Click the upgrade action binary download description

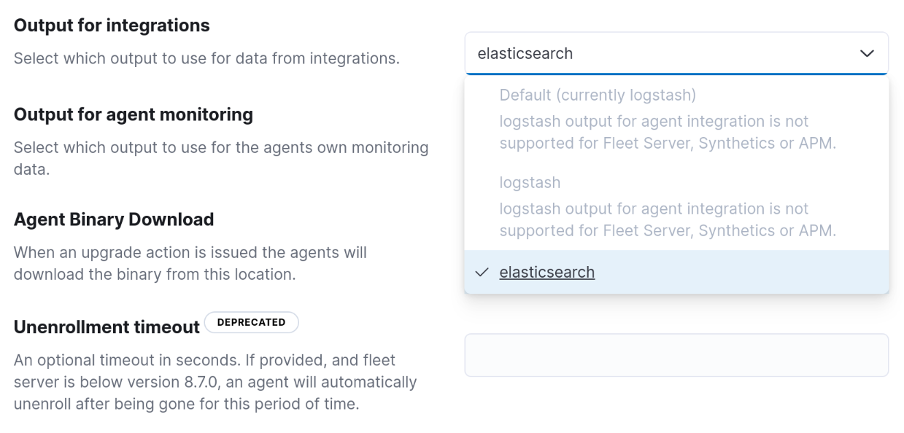(x=190, y=264)
